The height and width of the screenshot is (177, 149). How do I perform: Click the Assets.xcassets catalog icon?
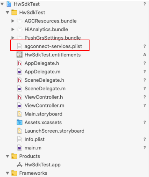click(x=20, y=122)
